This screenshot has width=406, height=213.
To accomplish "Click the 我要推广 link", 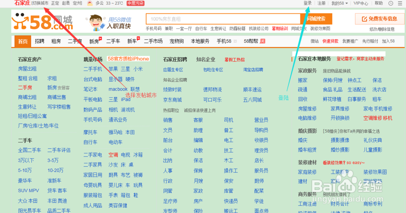I will (350, 41).
